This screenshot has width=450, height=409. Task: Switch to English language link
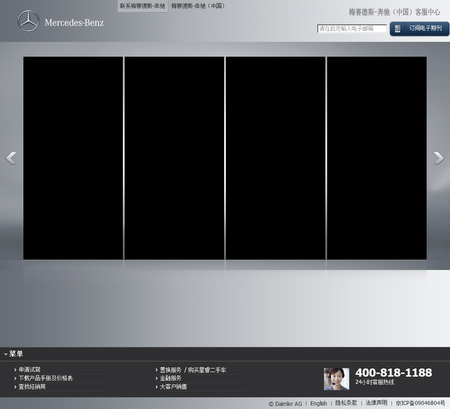319,403
